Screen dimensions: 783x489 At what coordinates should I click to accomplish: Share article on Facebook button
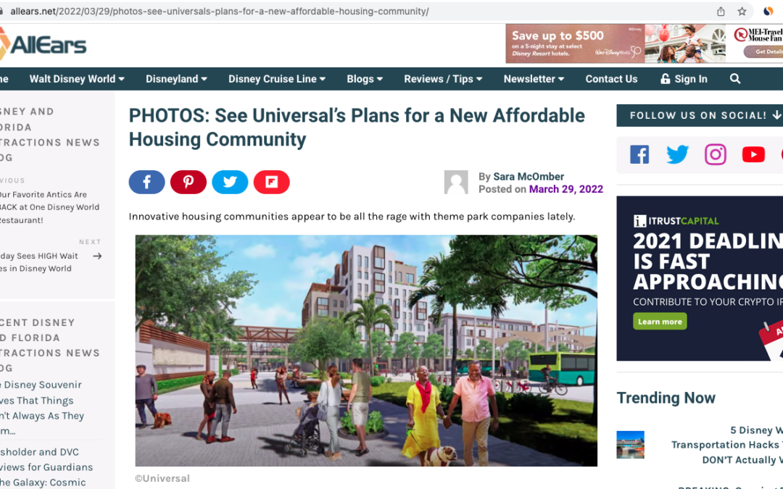coord(146,182)
